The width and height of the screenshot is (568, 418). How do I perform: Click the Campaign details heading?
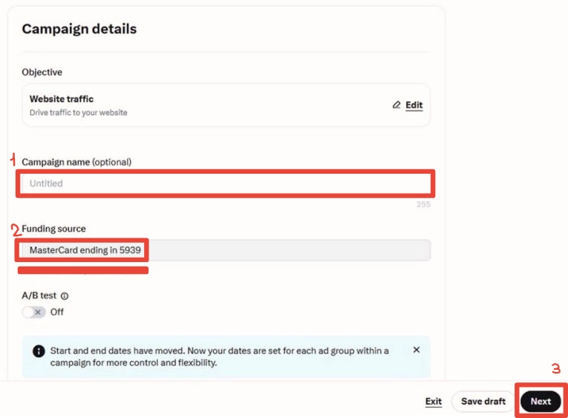pos(79,29)
